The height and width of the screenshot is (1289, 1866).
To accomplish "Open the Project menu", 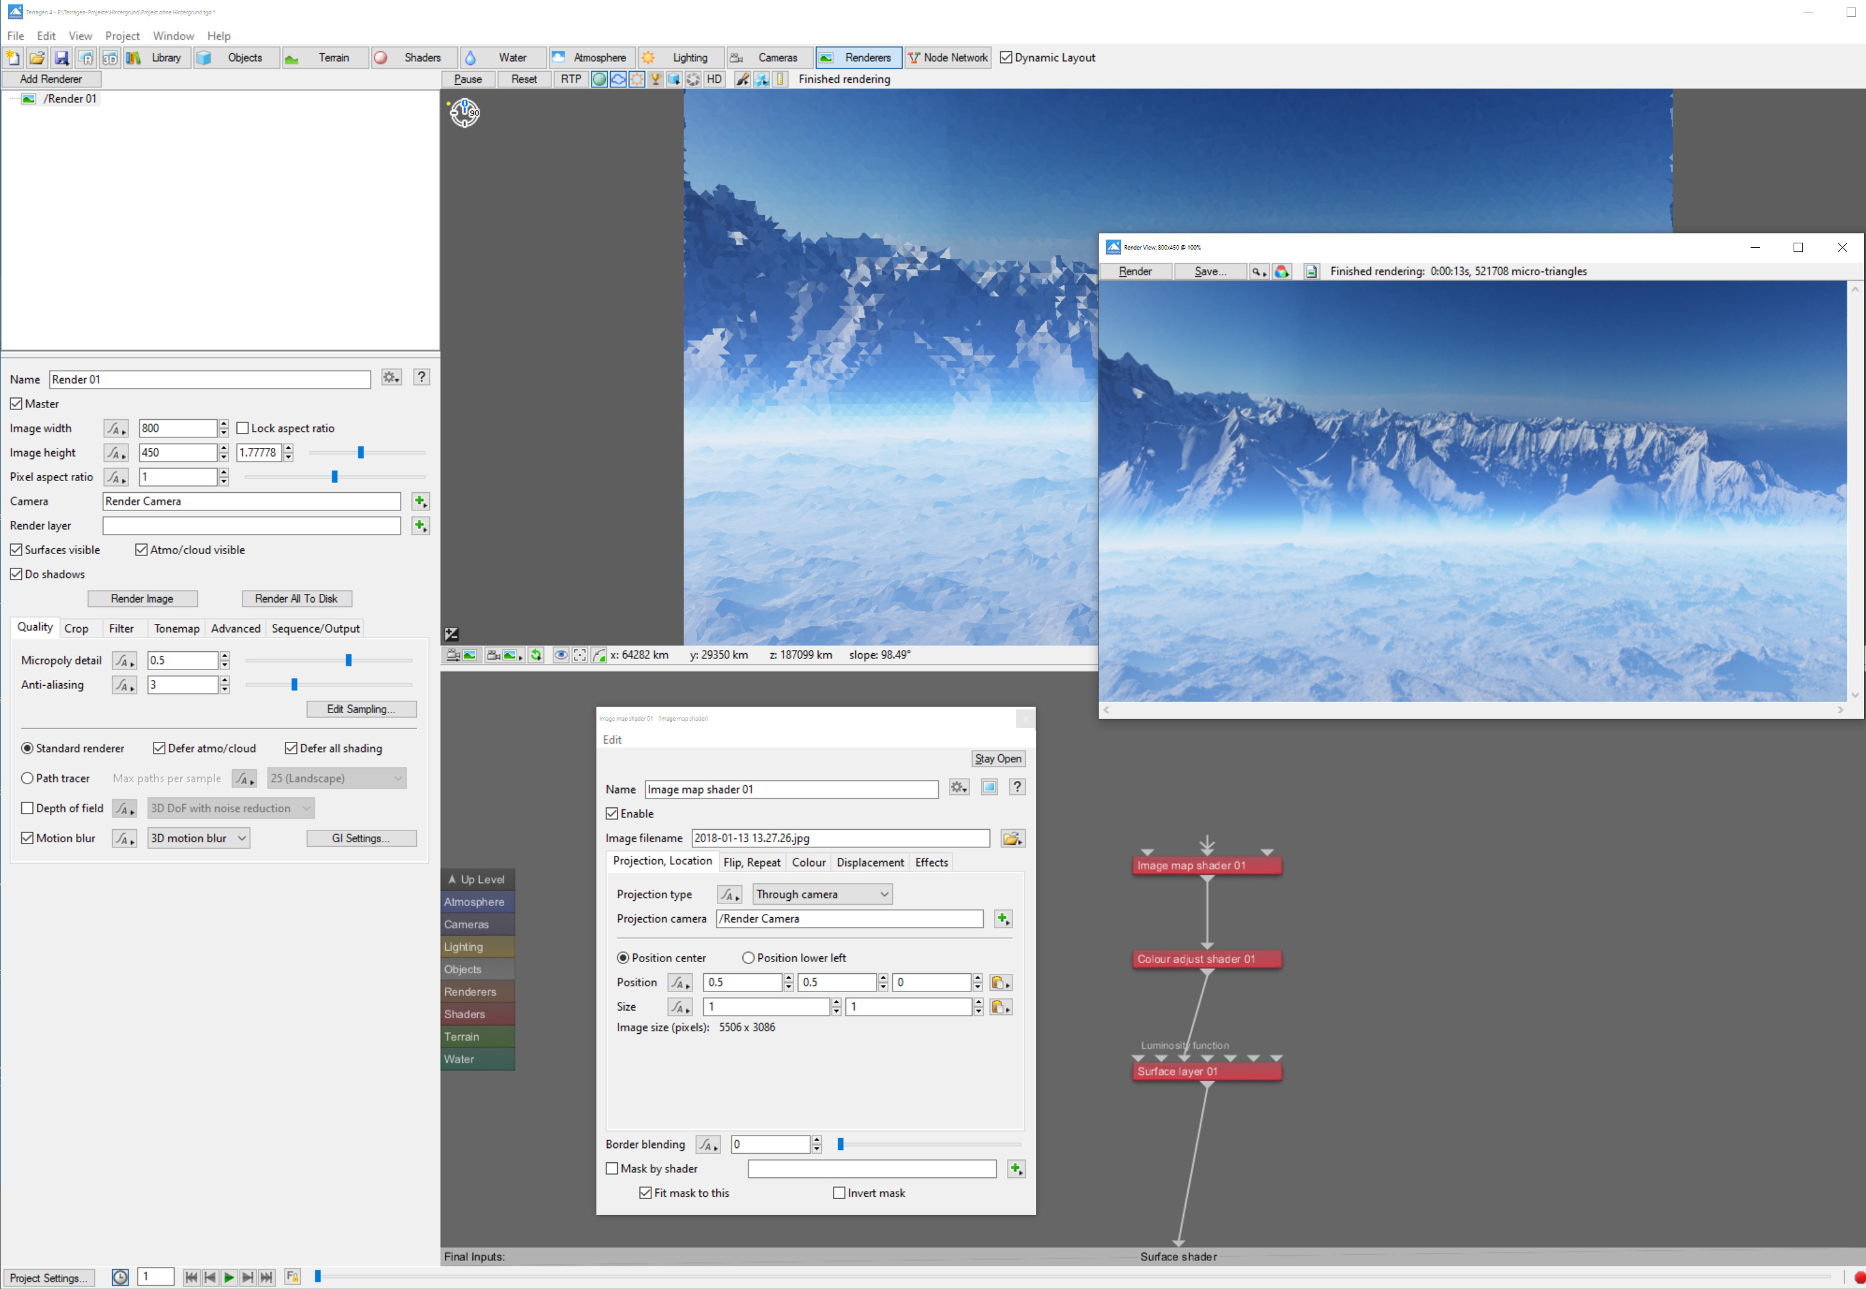I will (122, 36).
